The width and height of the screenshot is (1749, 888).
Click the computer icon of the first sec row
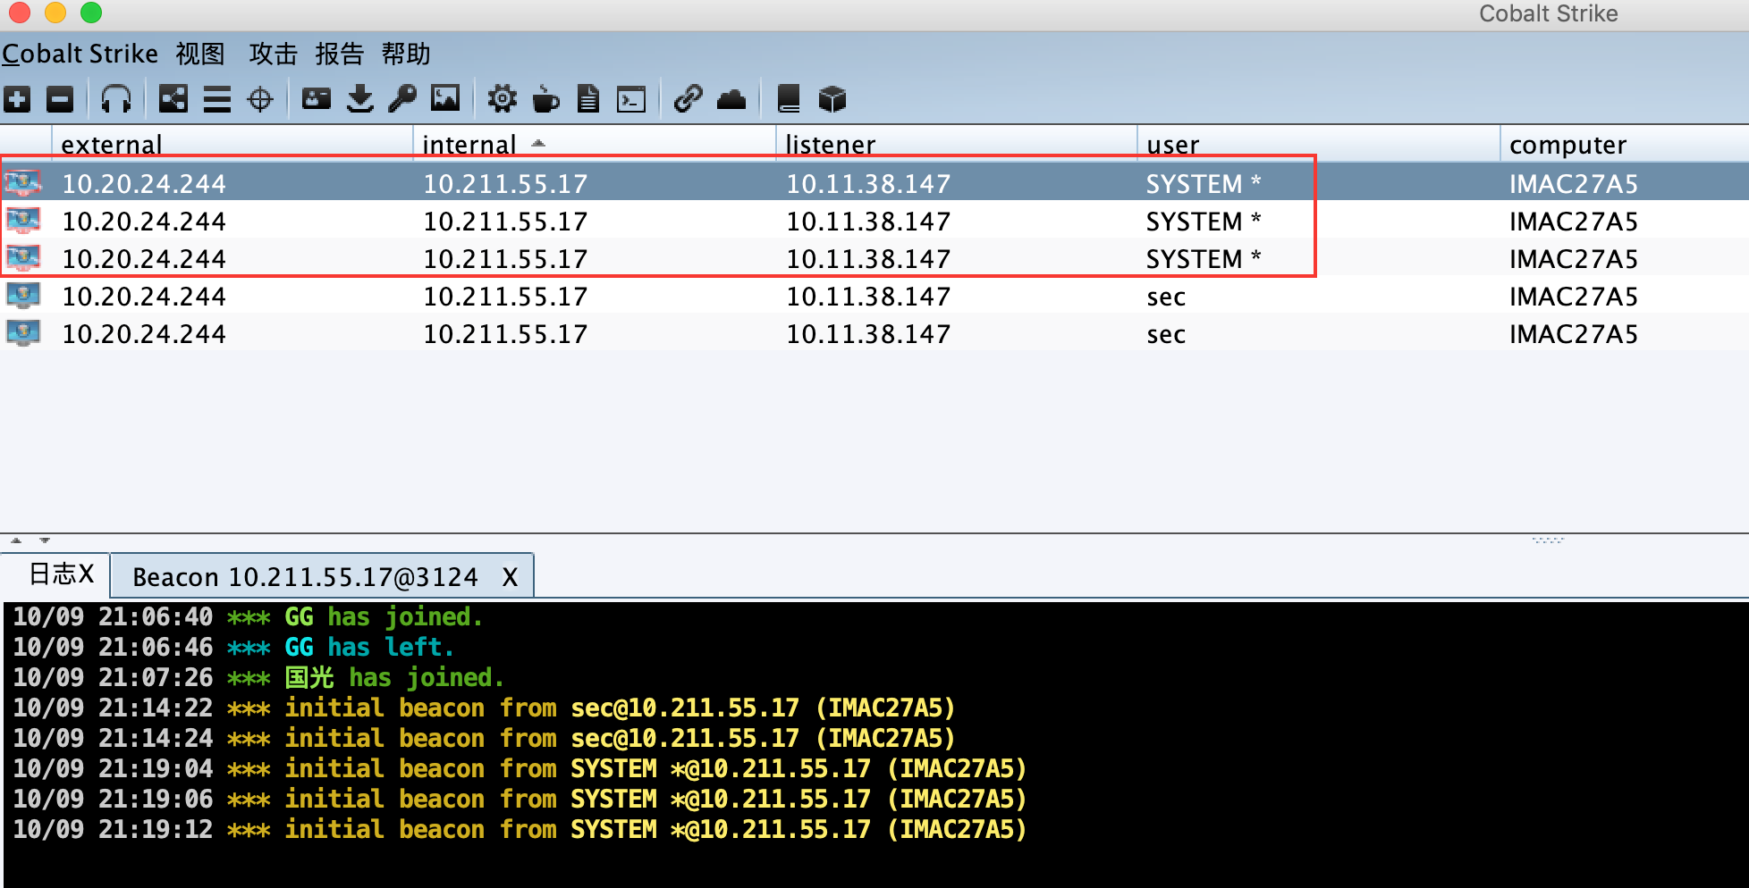23,296
